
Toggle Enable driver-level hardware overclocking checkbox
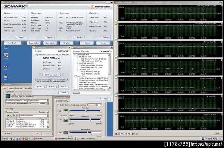58,105
